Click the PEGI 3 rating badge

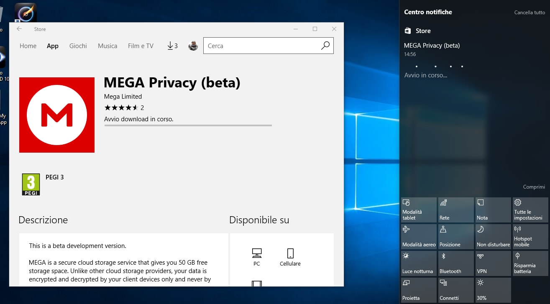pos(31,184)
